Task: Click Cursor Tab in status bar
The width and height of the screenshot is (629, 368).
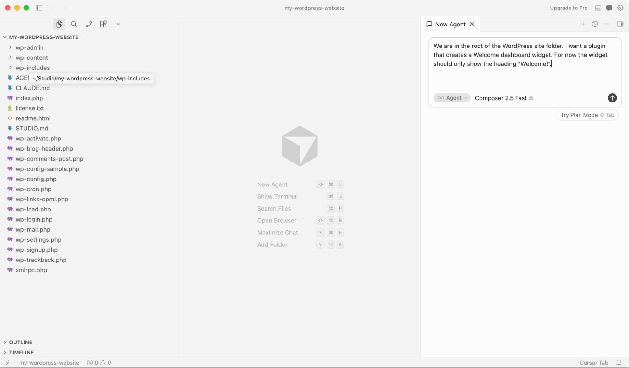Action: 594,363
